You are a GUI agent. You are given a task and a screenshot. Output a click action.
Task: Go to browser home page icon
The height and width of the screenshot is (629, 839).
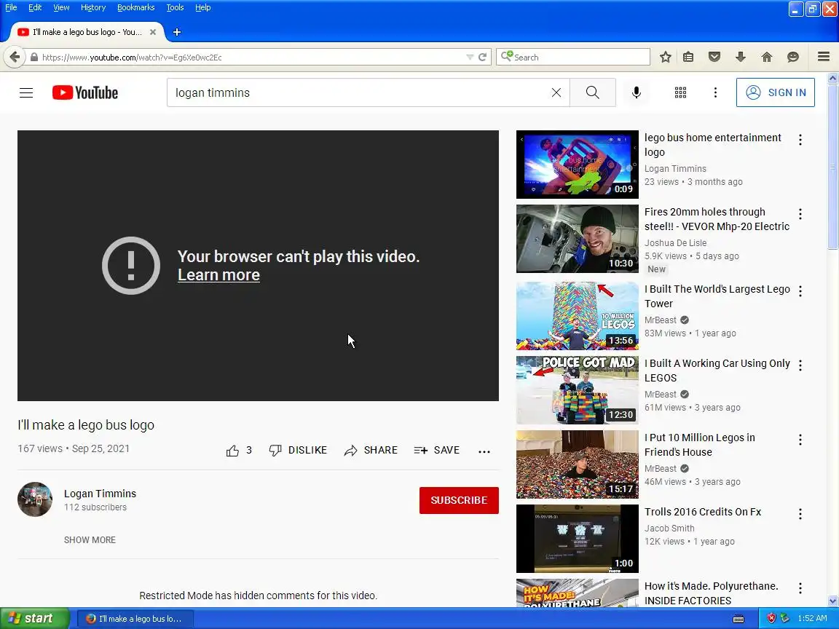point(767,57)
